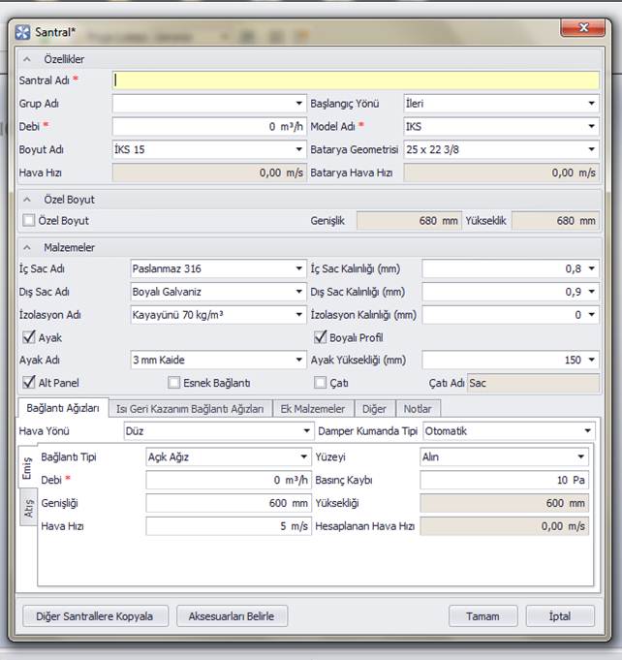622x660 pixels.
Task: Open the Ek Malzemeler tab
Action: tap(313, 409)
